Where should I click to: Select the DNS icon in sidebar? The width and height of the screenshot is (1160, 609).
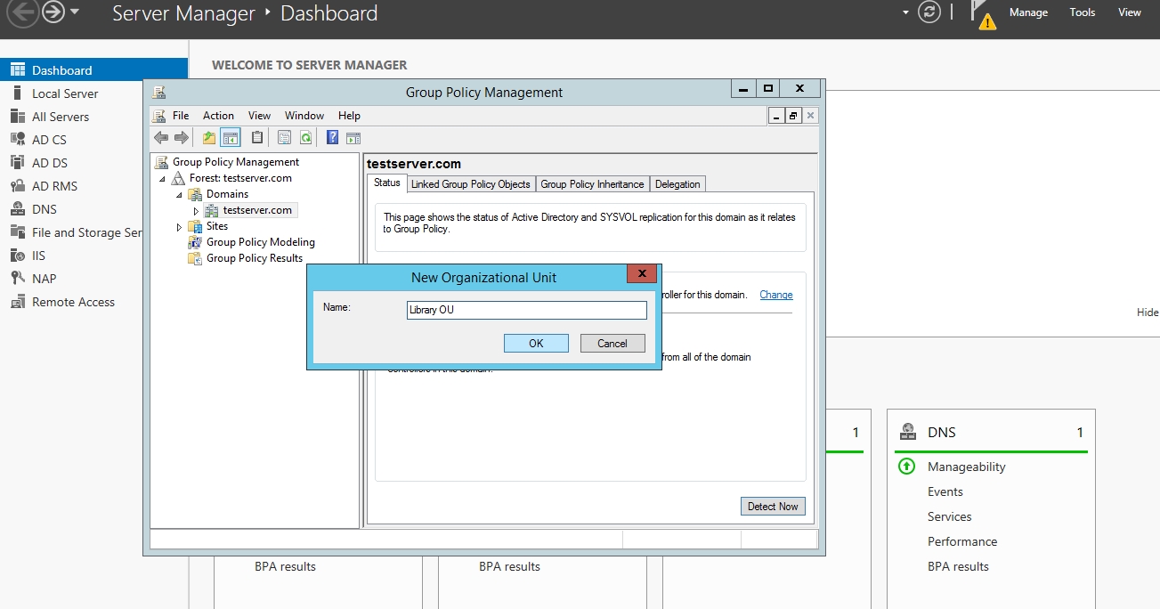[17, 209]
